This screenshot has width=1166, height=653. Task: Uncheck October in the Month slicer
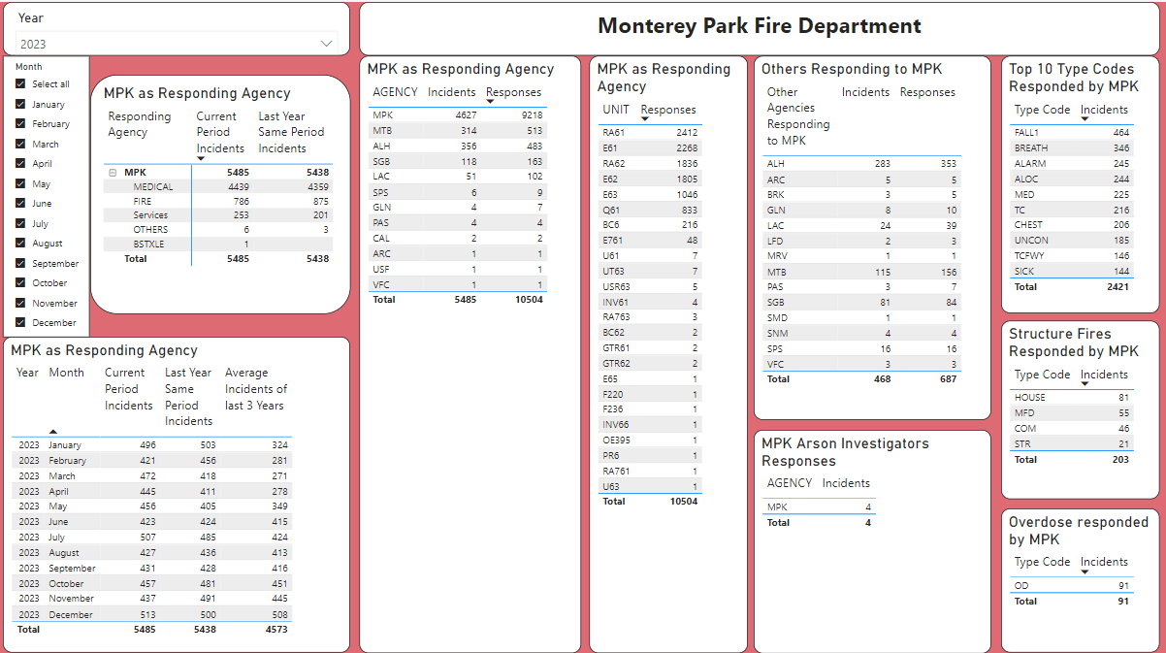pyautogui.click(x=20, y=282)
